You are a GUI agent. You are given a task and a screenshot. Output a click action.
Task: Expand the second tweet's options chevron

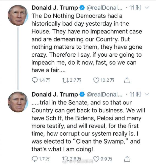[147, 94]
